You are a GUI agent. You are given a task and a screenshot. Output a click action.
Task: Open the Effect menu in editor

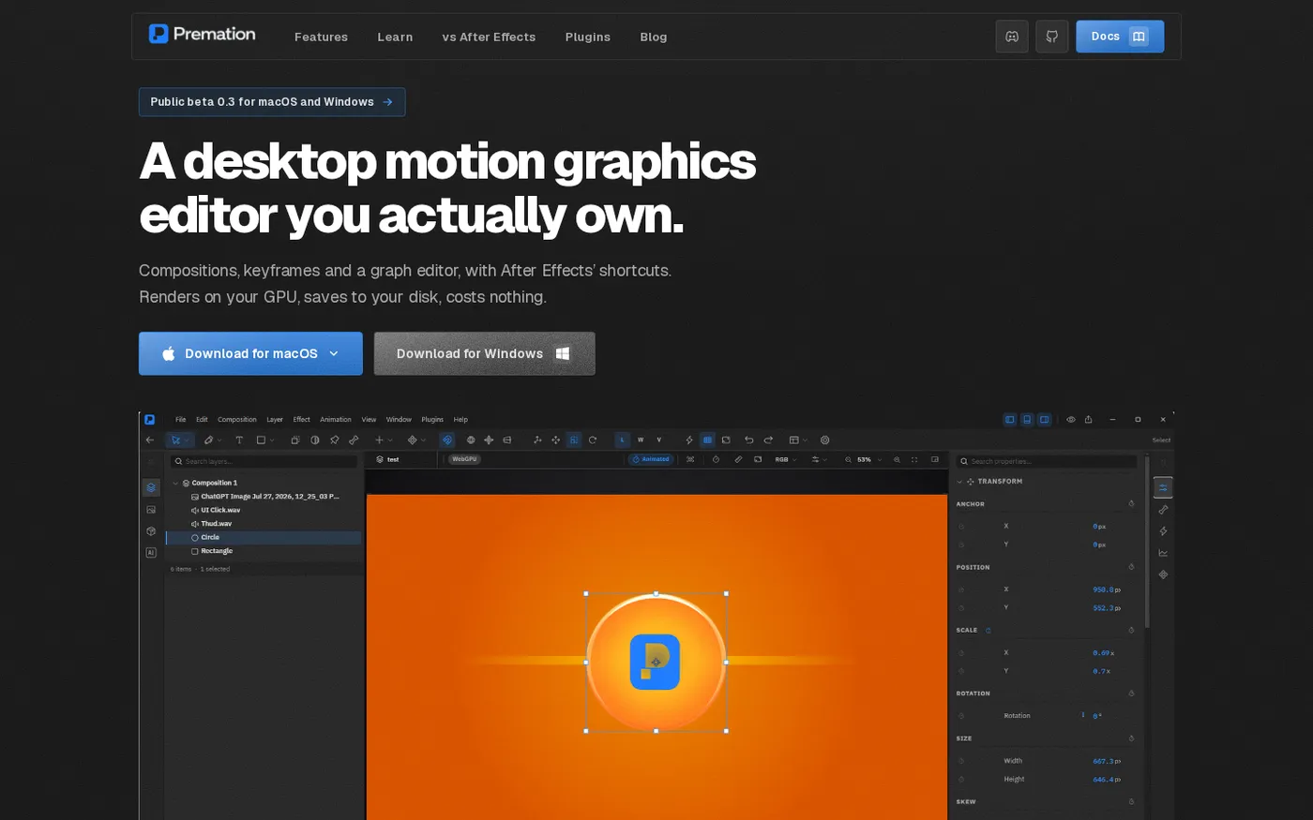point(301,420)
